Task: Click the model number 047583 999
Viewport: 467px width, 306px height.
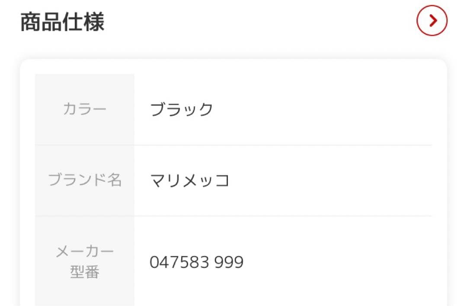Action: pyautogui.click(x=197, y=261)
